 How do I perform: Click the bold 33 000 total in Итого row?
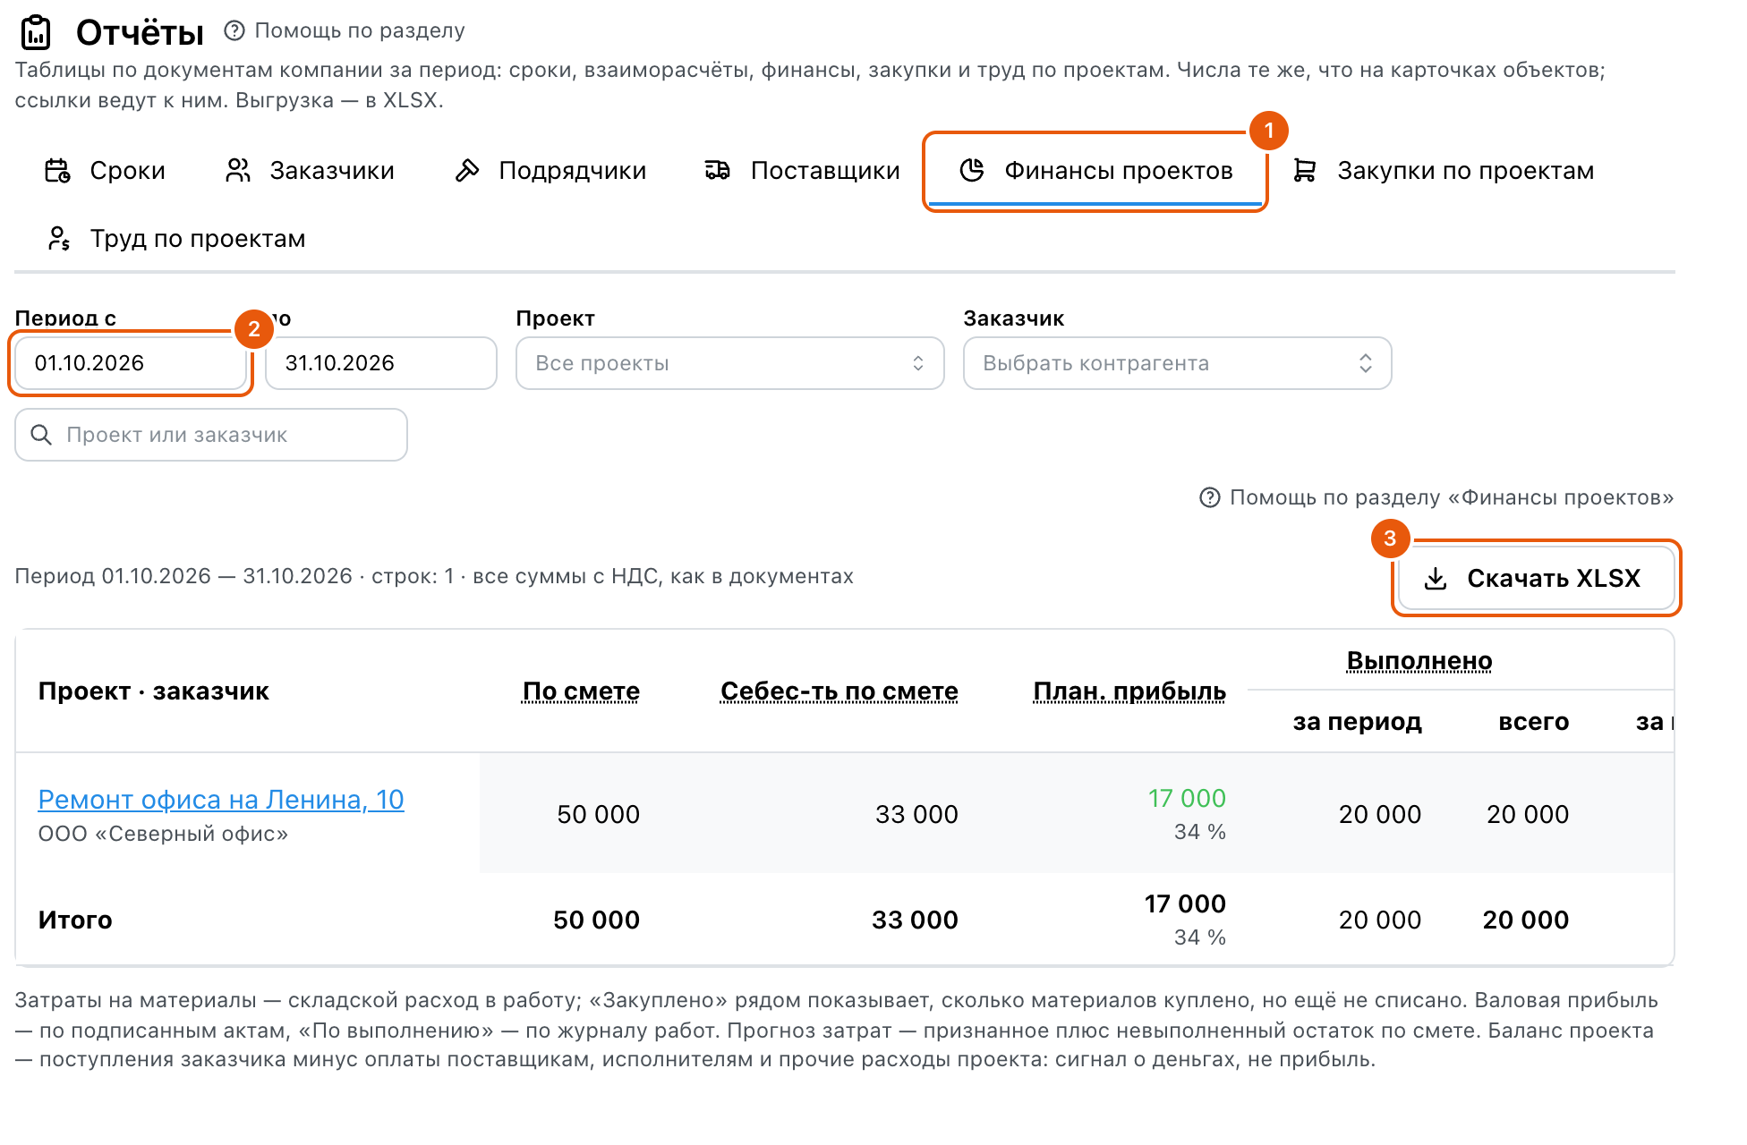[915, 920]
